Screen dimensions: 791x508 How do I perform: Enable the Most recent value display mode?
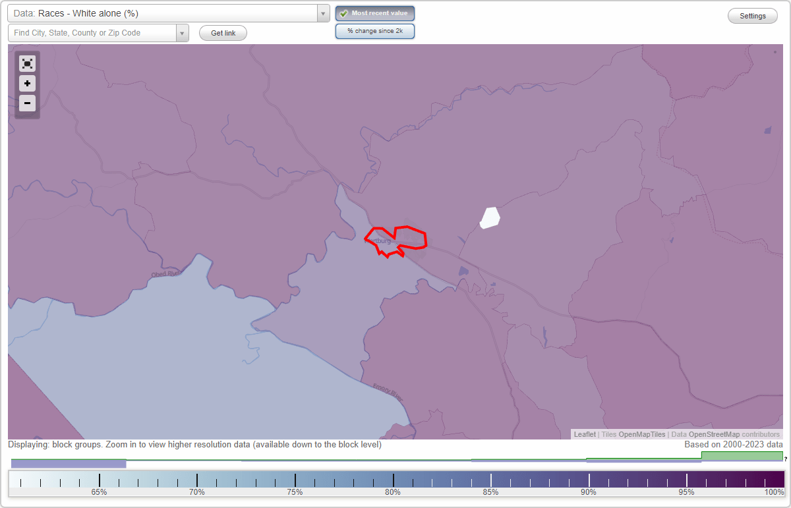(x=375, y=13)
